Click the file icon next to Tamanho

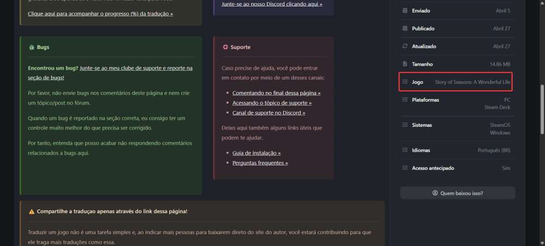pyautogui.click(x=404, y=64)
